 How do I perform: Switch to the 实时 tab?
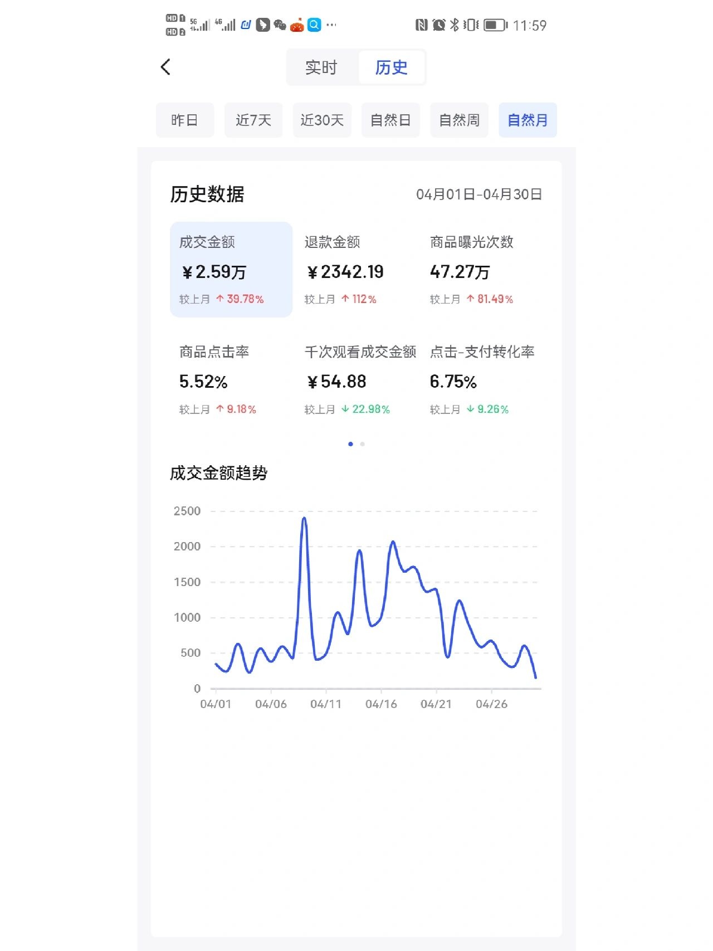(321, 67)
